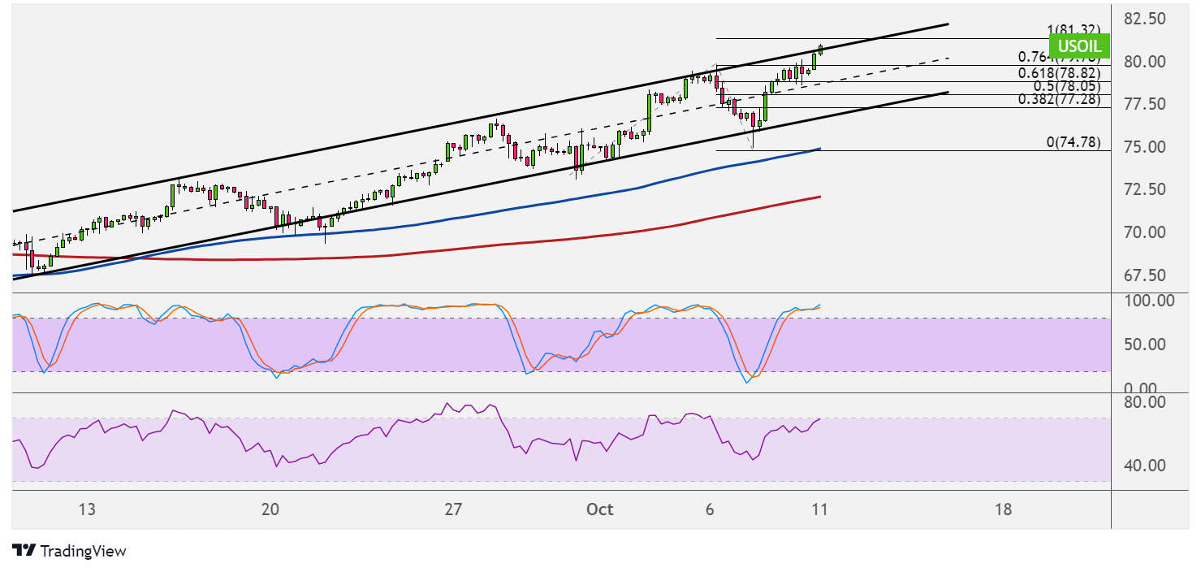The image size is (1201, 572).
Task: Click the end of the red moving average line
Action: coord(819,197)
